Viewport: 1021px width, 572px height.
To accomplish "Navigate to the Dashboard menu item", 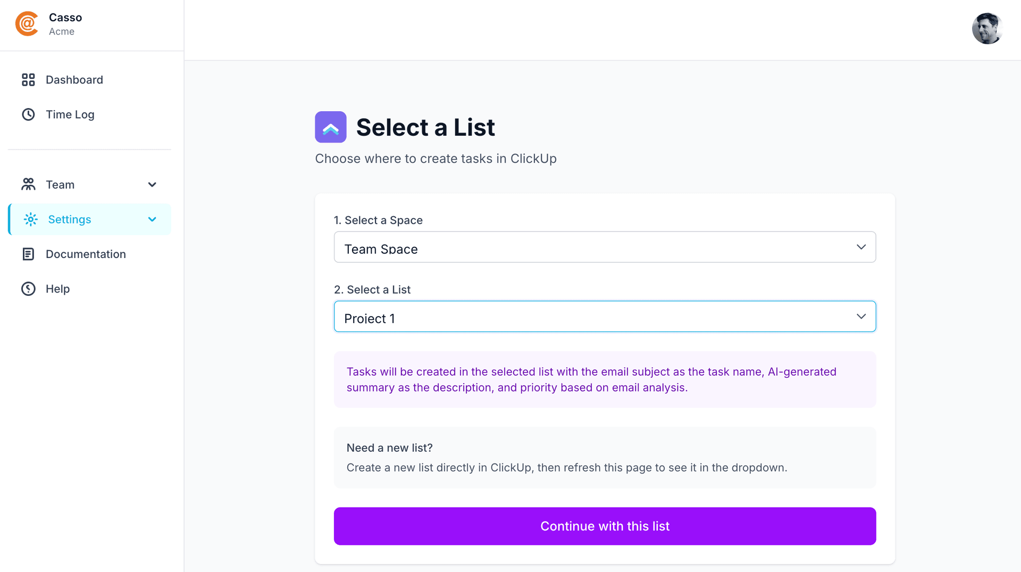I will click(74, 80).
